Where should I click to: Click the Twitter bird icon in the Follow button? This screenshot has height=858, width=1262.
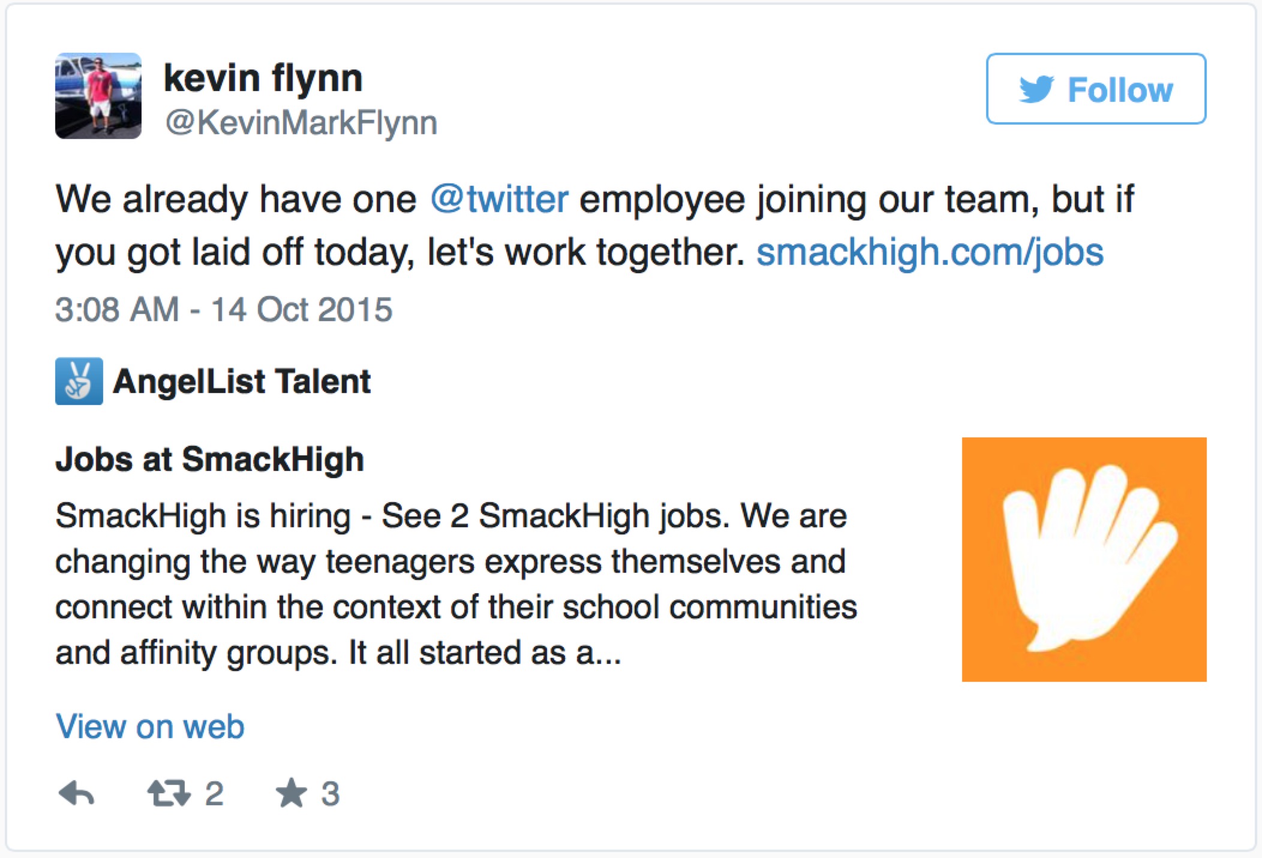(1036, 89)
